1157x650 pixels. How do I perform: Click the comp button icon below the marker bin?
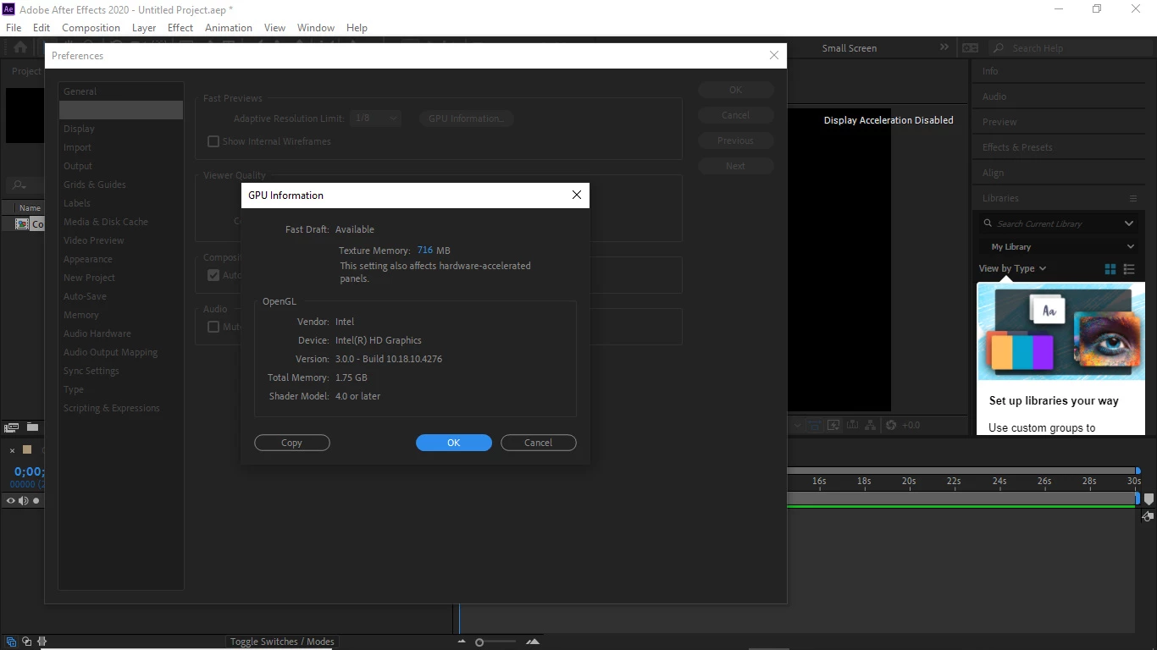click(x=1148, y=516)
